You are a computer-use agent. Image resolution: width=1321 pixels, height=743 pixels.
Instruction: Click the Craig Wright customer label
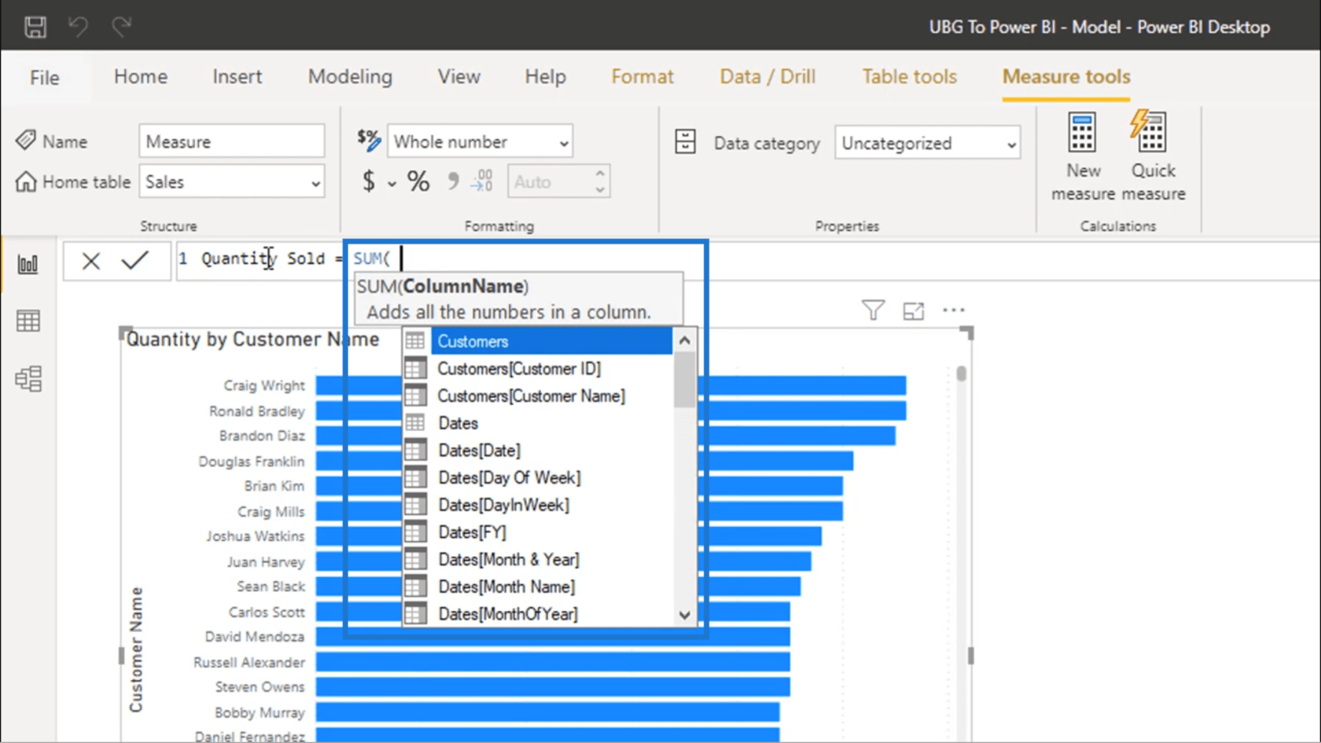pos(264,385)
